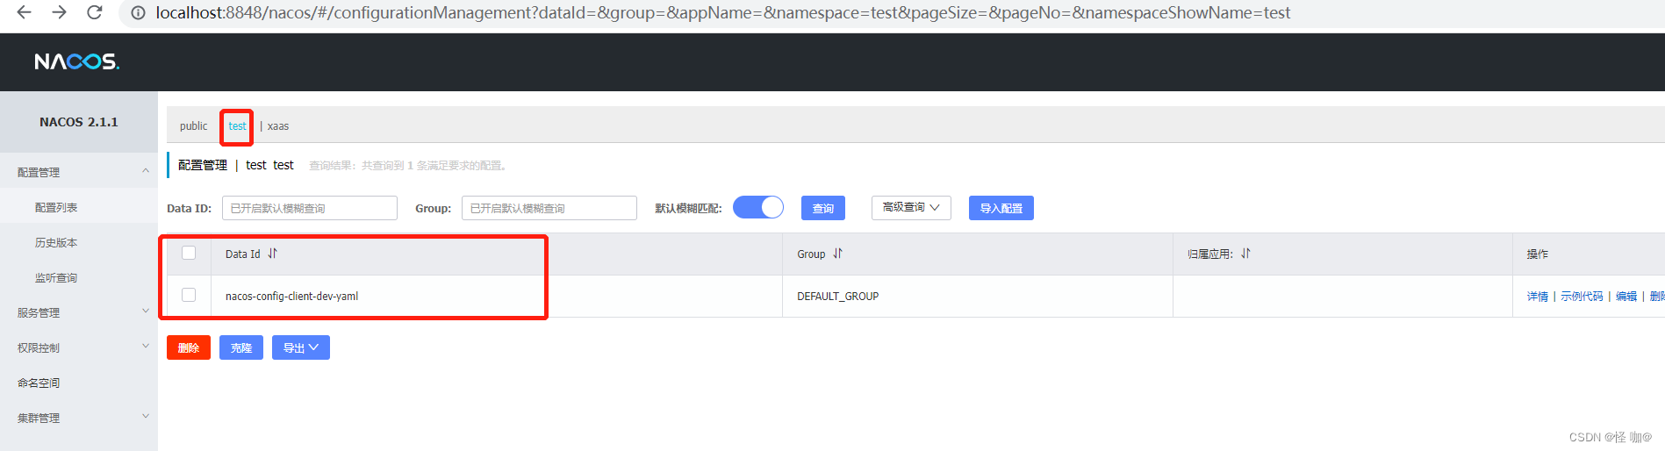Click the NACOS logo
Image resolution: width=1665 pixels, height=451 pixels.
[x=76, y=61]
